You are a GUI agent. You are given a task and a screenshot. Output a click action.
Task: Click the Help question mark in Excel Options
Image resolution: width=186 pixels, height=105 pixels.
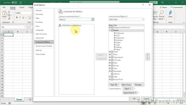[143, 5]
